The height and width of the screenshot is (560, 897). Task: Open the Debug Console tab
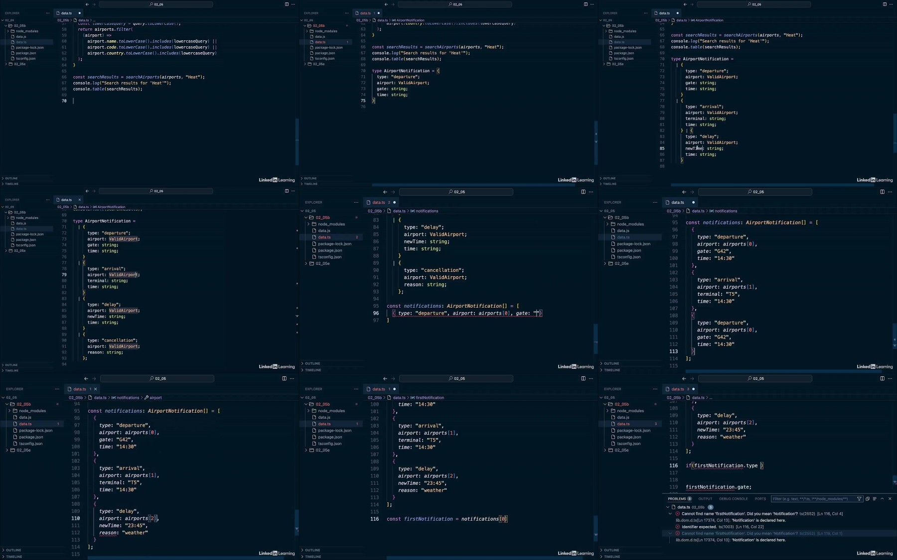click(733, 499)
